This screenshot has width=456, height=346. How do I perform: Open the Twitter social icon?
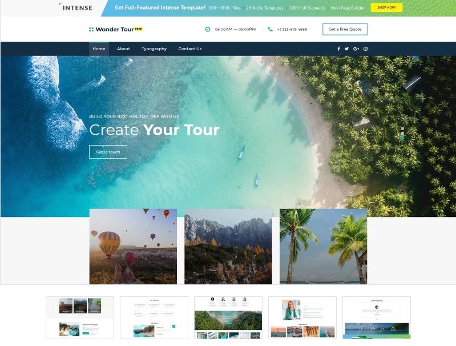pyautogui.click(x=346, y=49)
